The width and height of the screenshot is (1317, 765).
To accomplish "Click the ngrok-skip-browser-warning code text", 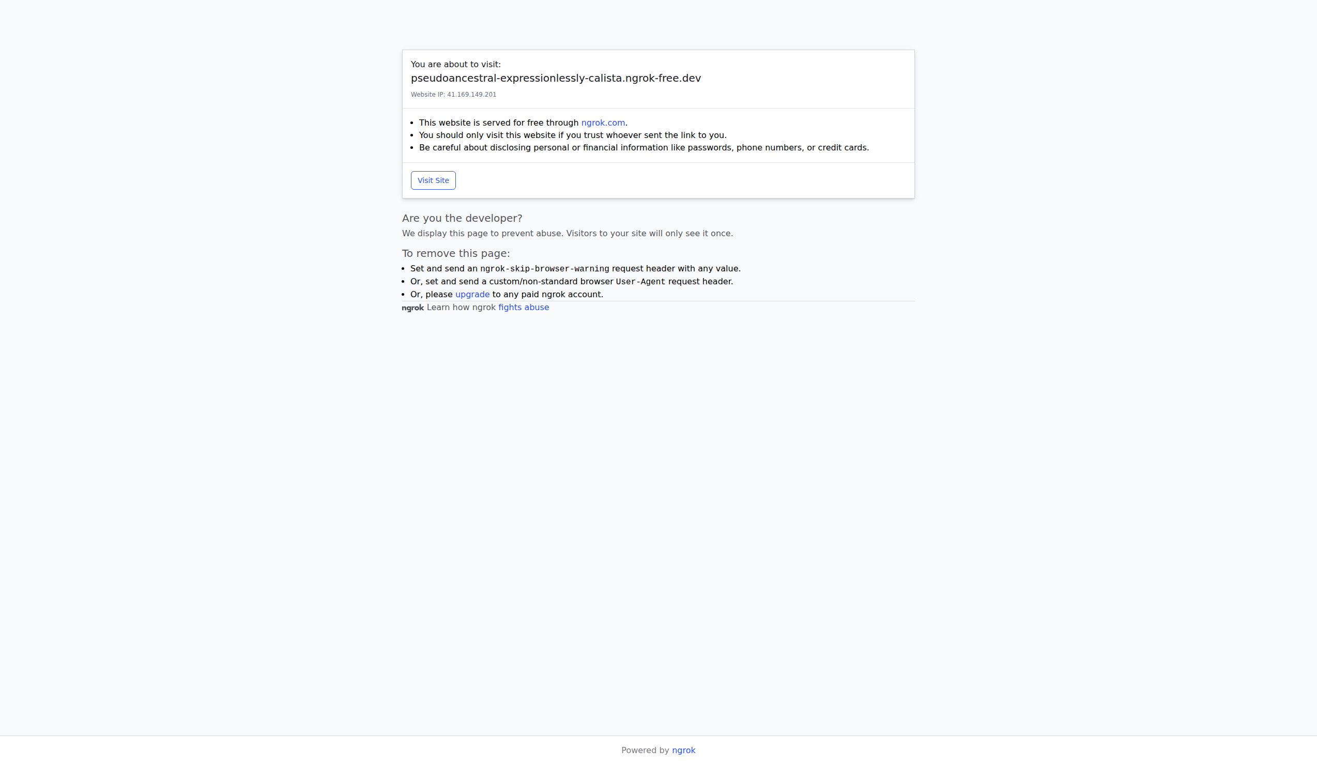I will click(544, 269).
